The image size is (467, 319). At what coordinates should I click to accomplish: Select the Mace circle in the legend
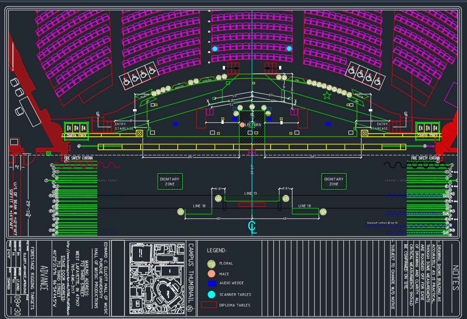(212, 274)
